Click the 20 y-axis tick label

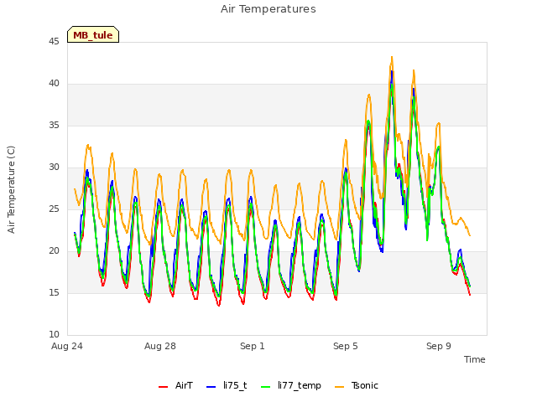(54, 251)
